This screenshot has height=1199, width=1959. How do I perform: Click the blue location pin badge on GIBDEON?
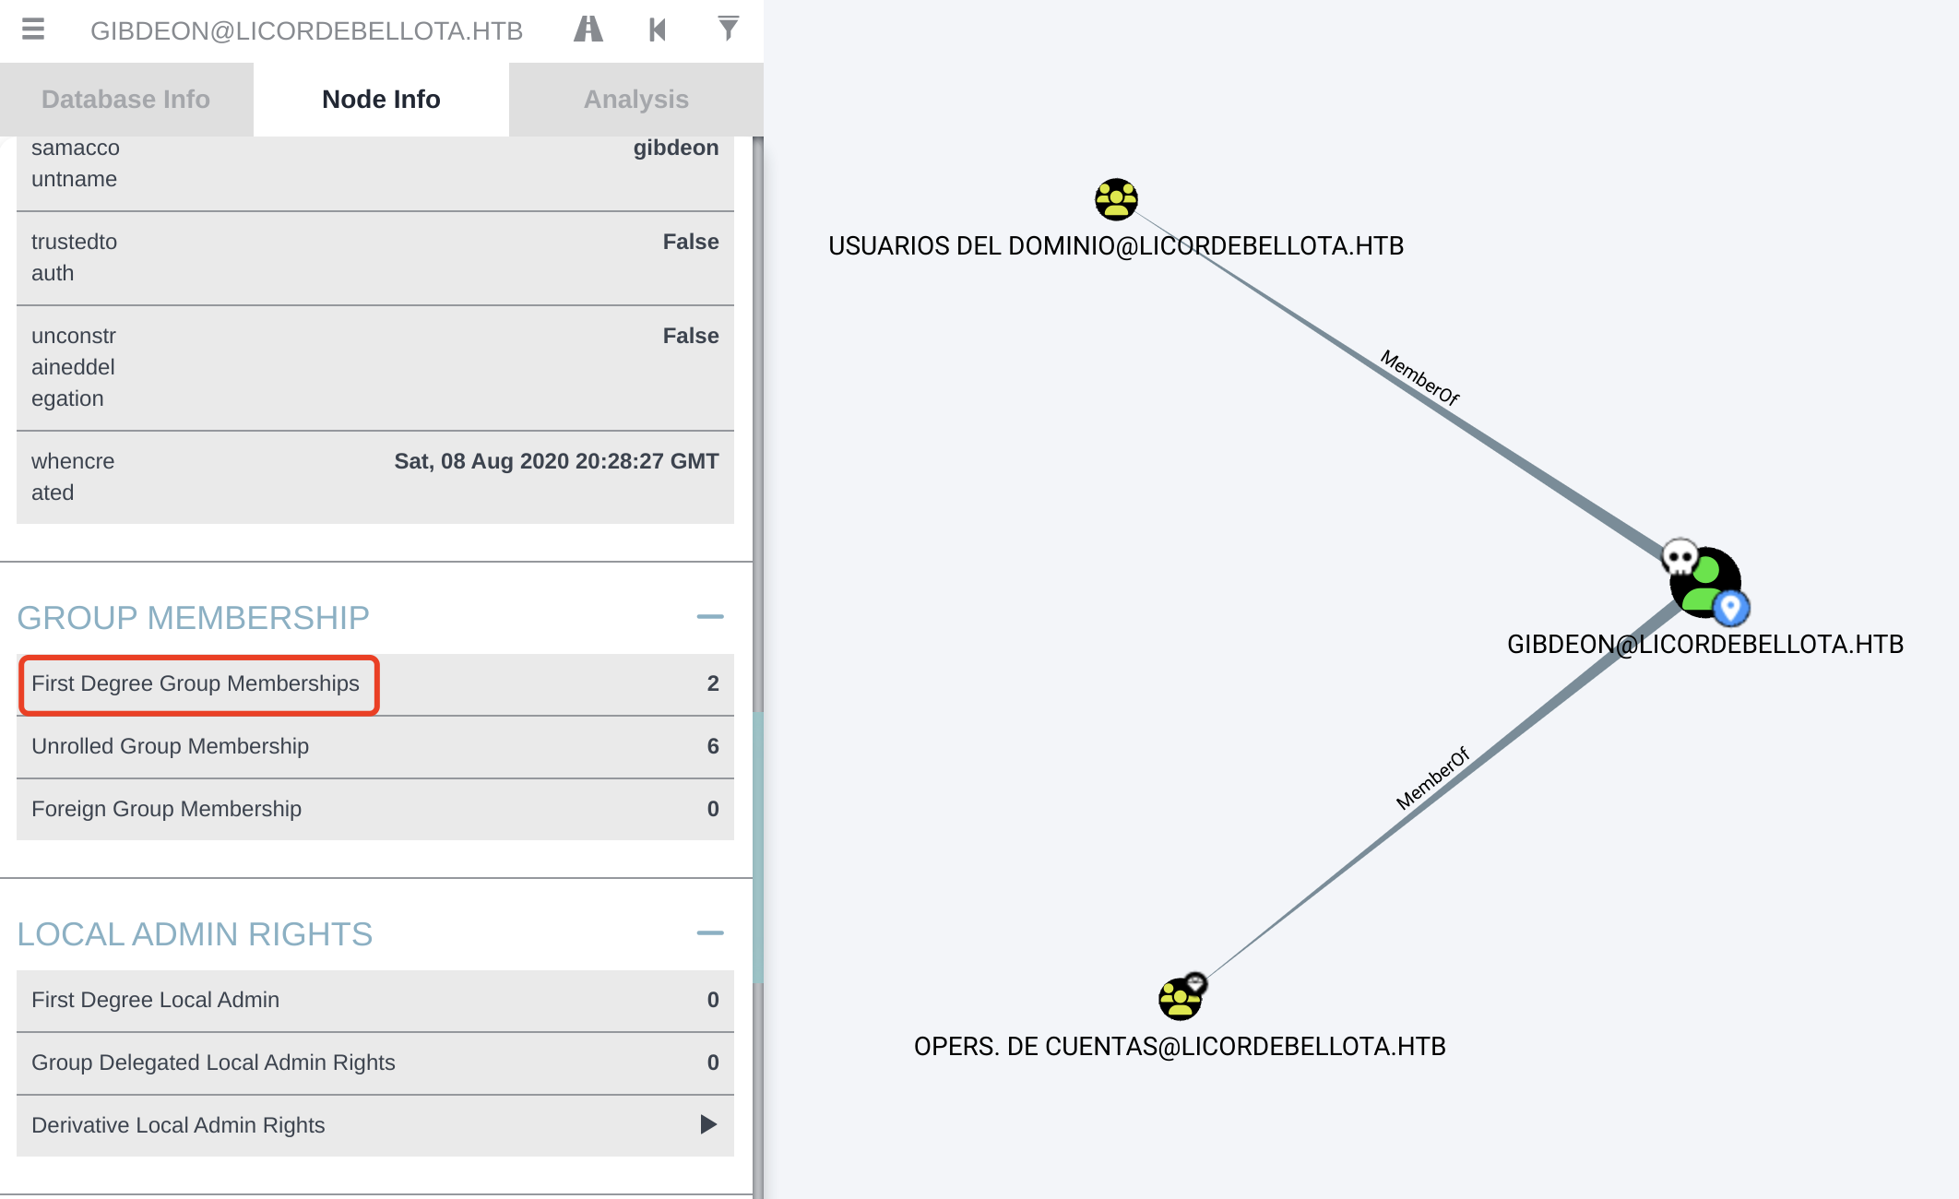1731,608
